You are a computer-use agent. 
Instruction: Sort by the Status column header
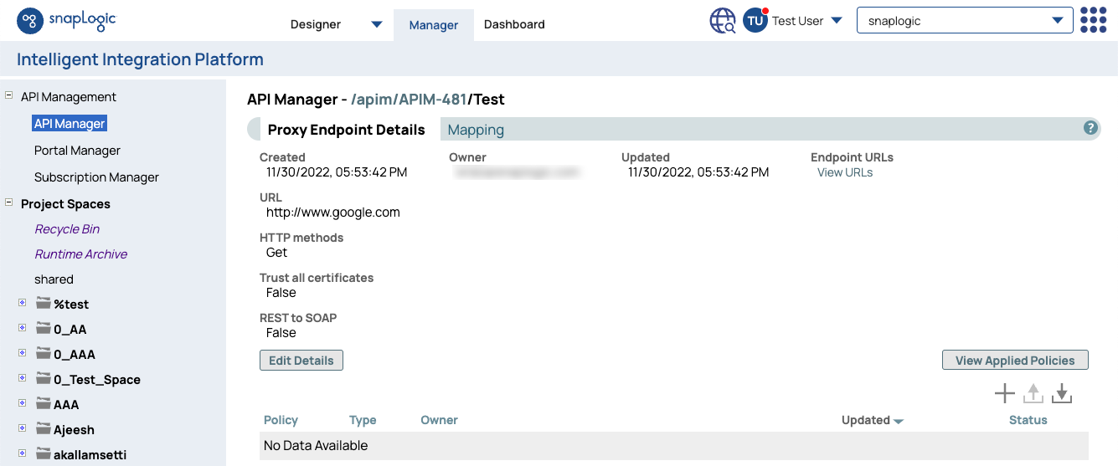click(x=1028, y=420)
